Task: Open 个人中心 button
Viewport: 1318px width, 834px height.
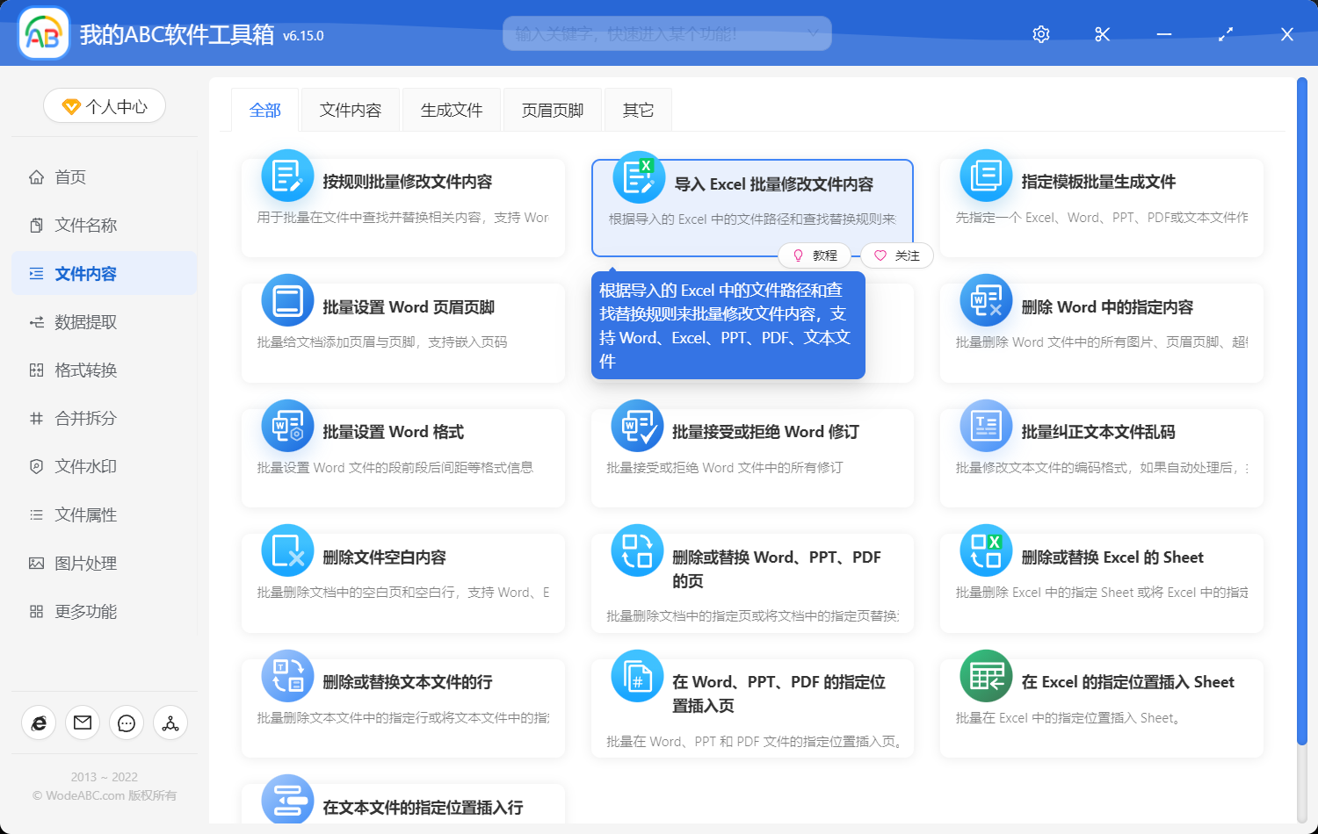Action: pyautogui.click(x=105, y=106)
